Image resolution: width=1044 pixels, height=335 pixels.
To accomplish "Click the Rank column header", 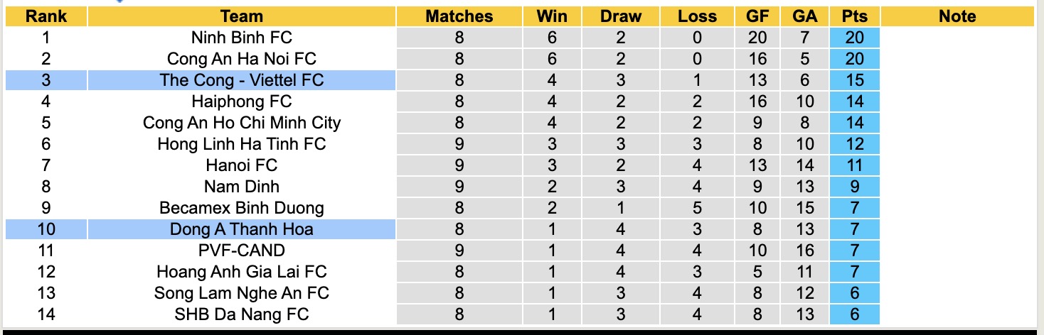I will pyautogui.click(x=46, y=16).
